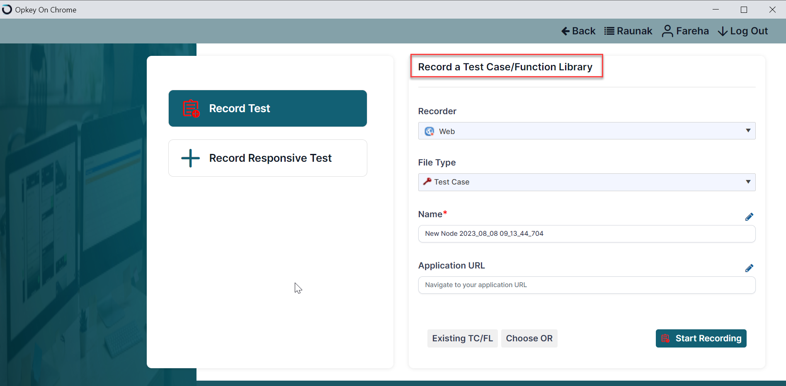
Task: Click the Web recorder globe icon
Action: (429, 131)
